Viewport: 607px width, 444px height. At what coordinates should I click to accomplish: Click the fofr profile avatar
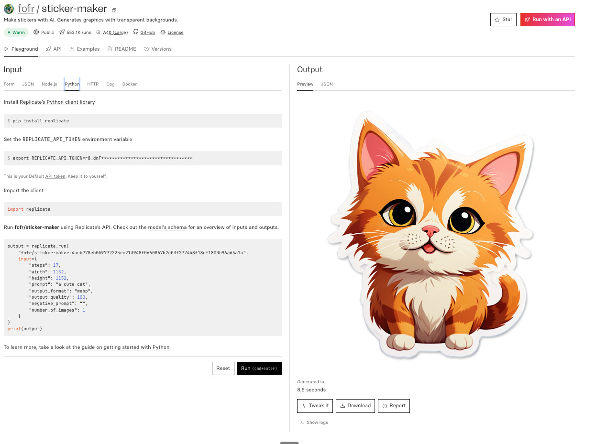click(x=8, y=8)
